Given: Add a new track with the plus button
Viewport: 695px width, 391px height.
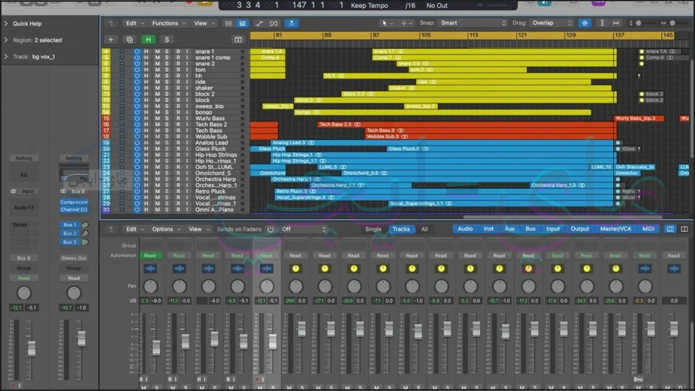Looking at the screenshot, I should click(x=111, y=39).
